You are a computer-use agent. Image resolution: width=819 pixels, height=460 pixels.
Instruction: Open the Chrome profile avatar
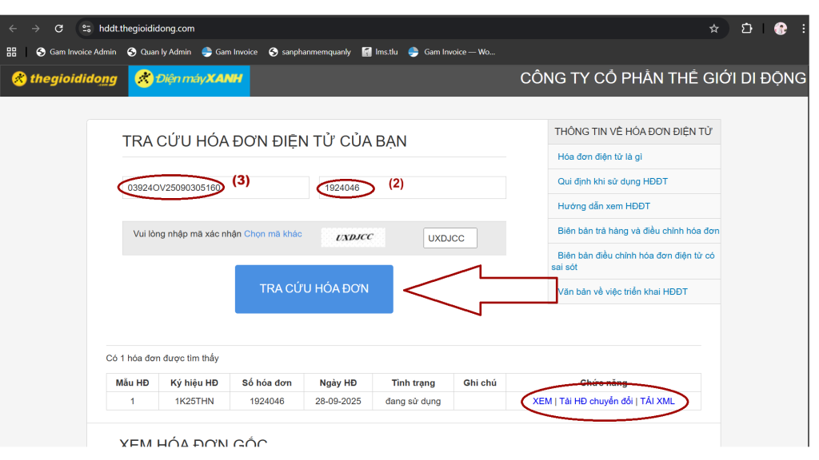point(781,29)
